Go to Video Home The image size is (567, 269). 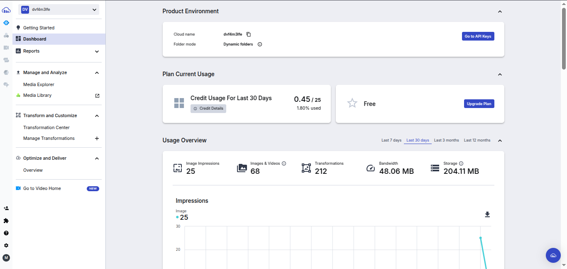pos(42,188)
